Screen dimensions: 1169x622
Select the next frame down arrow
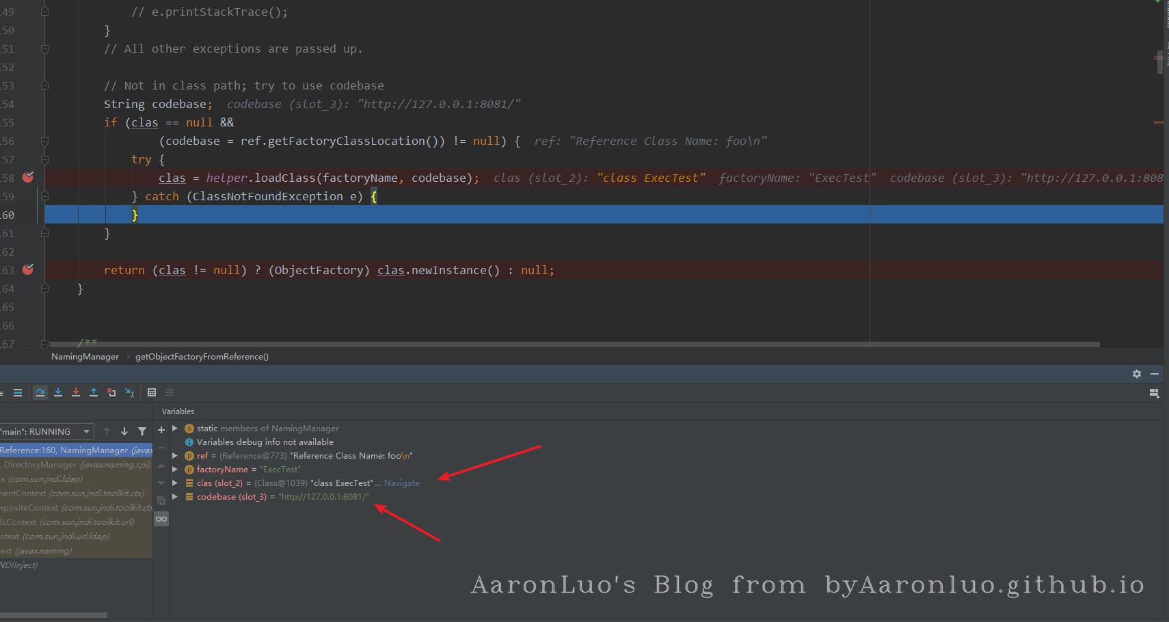point(124,431)
